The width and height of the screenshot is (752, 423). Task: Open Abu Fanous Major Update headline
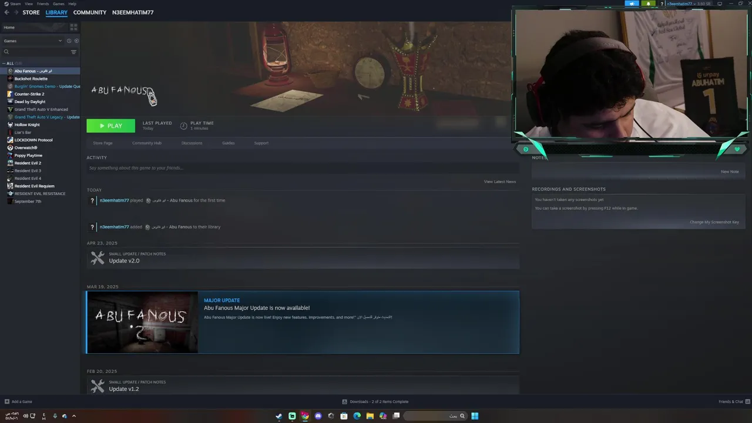(x=257, y=308)
